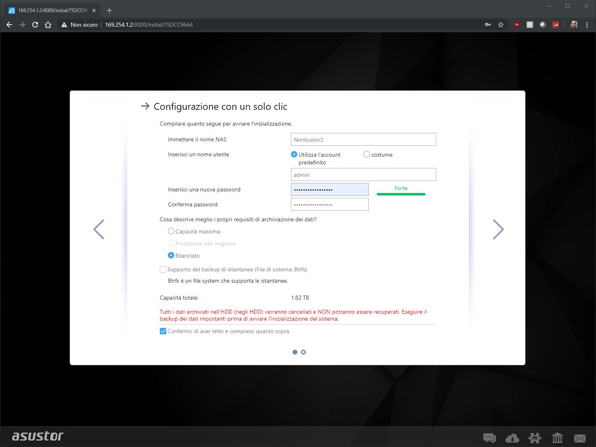
Task: Go back with the left chevron arrow
Action: 99,229
